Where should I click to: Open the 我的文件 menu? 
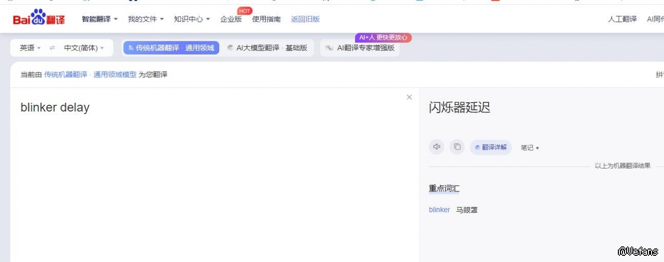pos(146,19)
